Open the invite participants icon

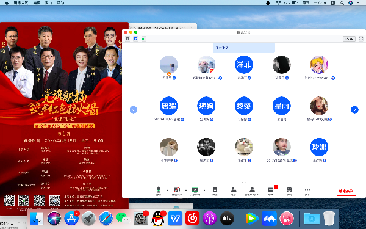click(x=233, y=191)
